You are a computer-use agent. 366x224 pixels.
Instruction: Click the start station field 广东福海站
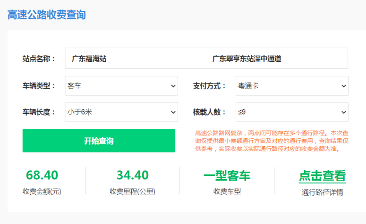(89, 59)
